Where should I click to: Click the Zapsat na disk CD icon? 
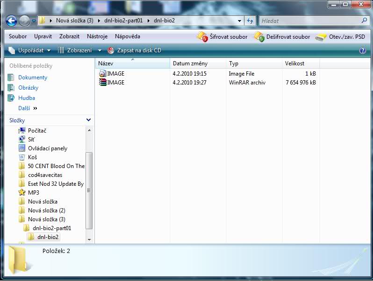click(x=111, y=50)
